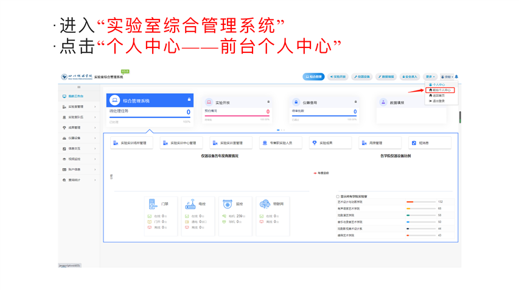Click the 电控 router icon
This screenshot has width=519, height=291.
(190, 205)
